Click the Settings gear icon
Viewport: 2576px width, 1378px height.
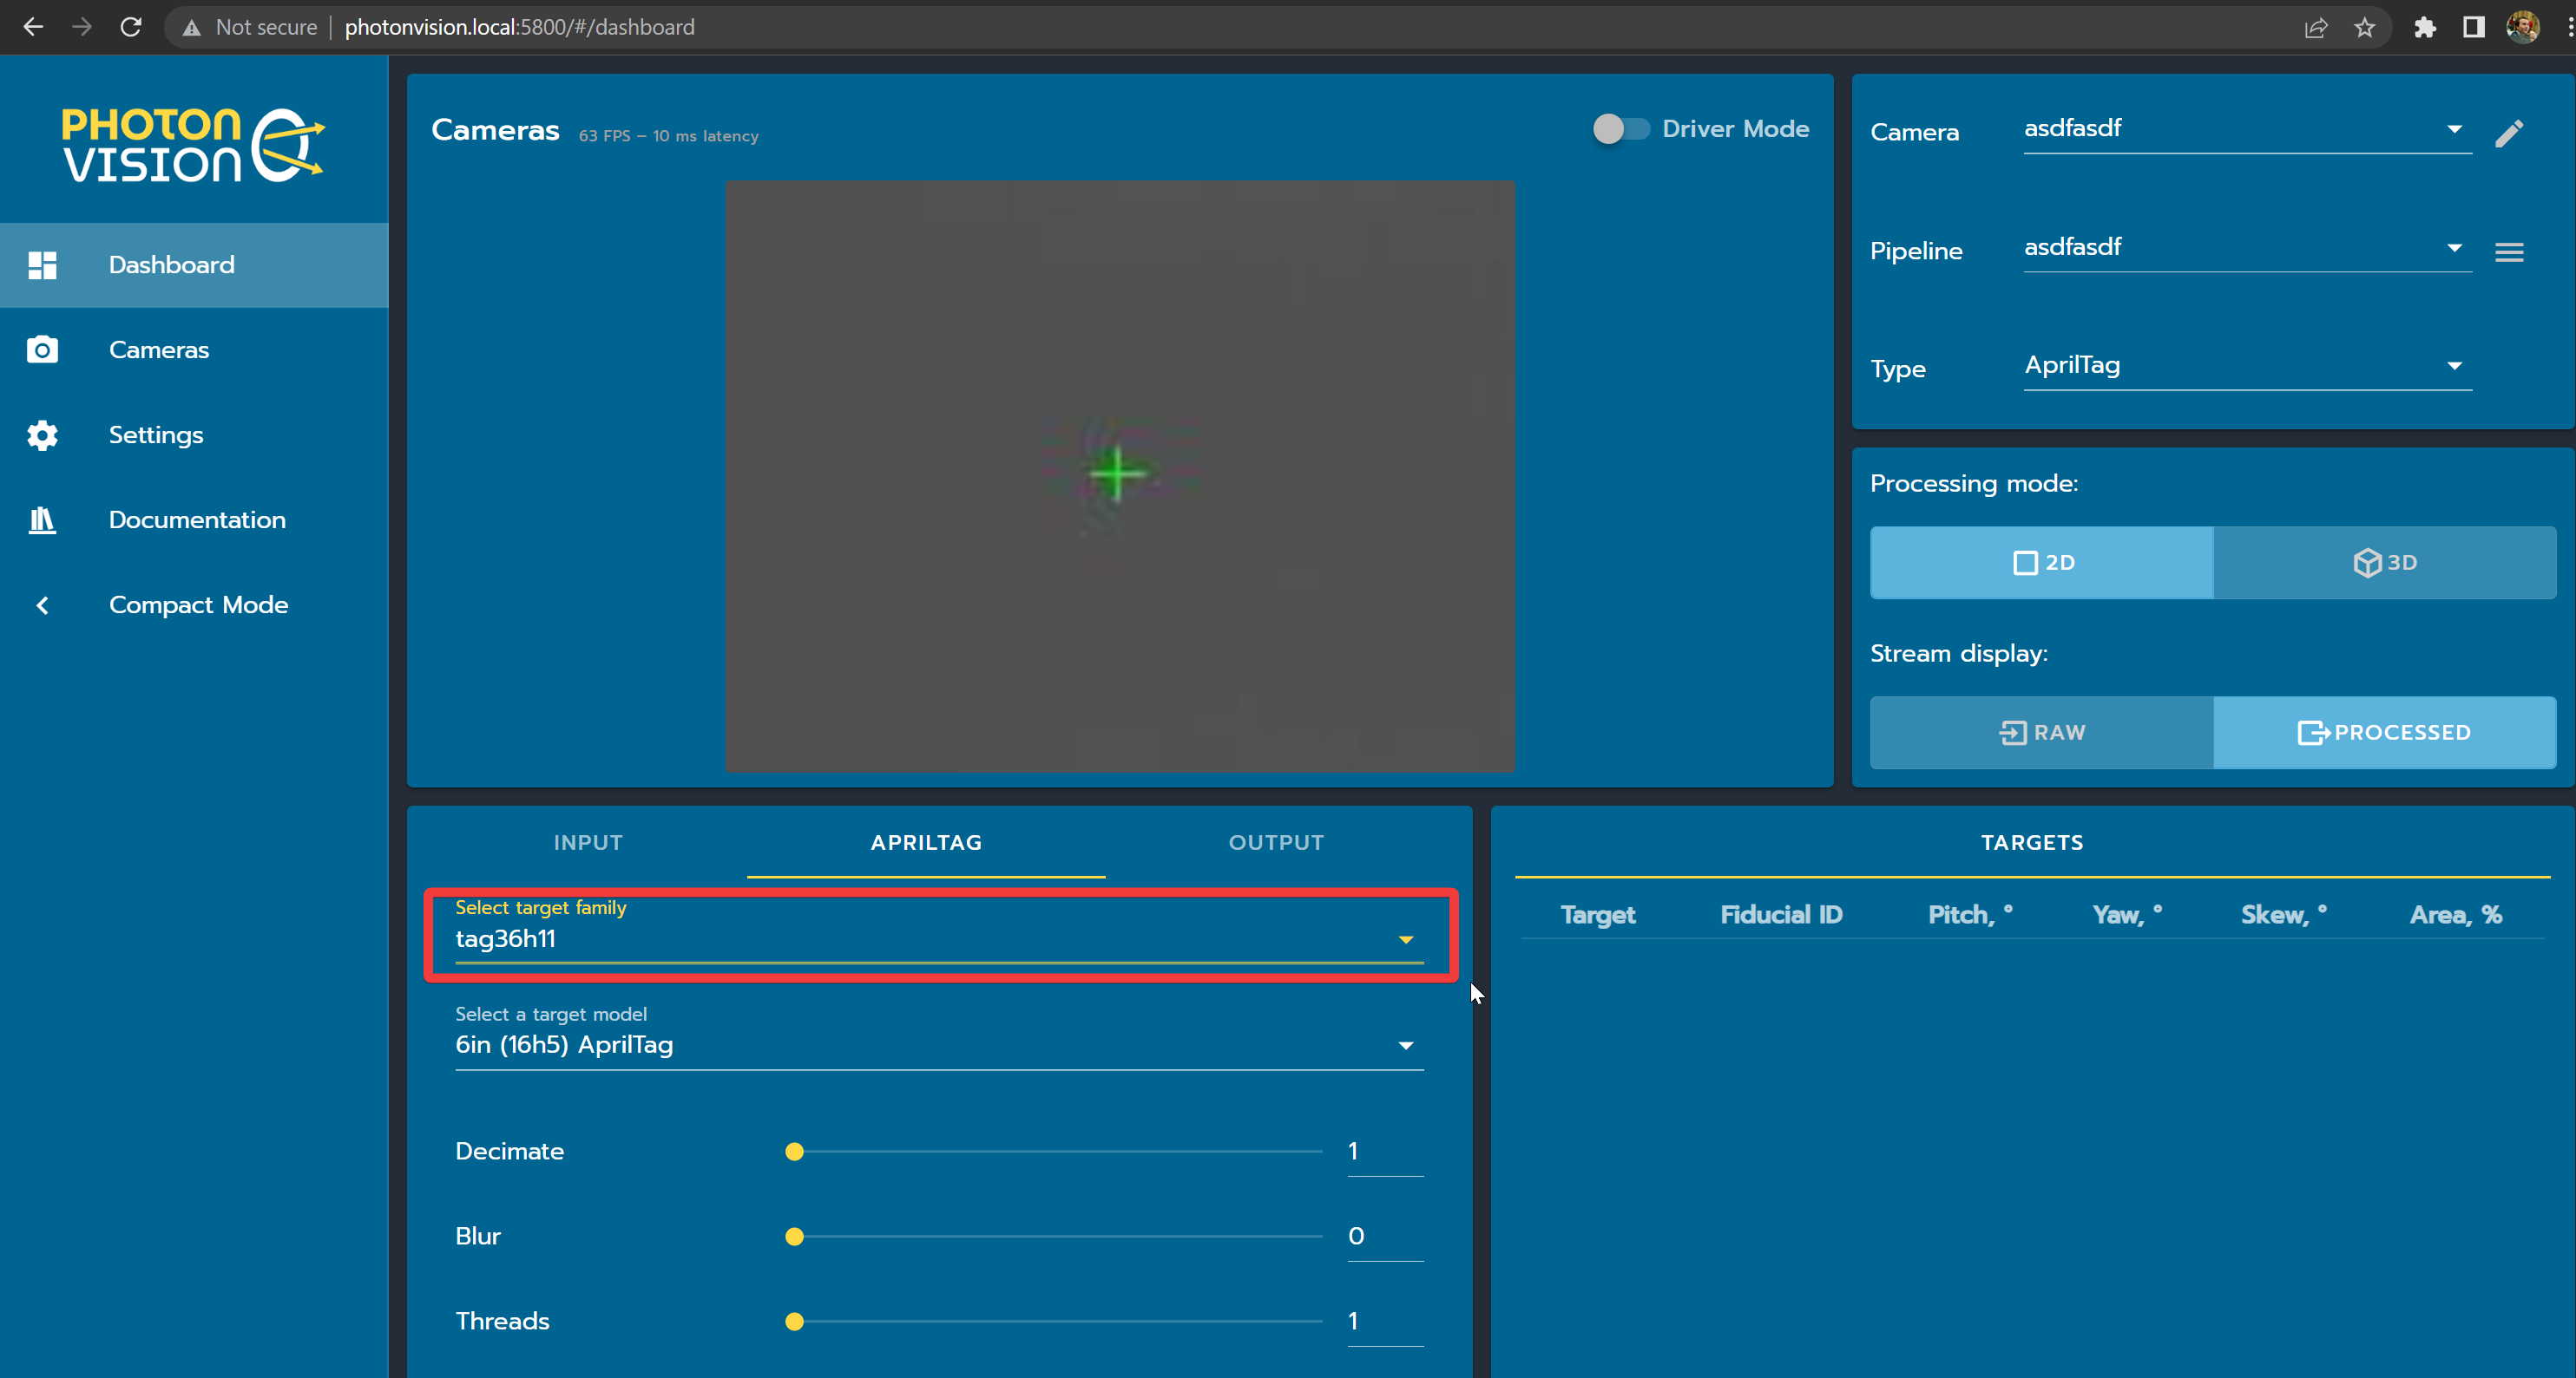click(42, 434)
